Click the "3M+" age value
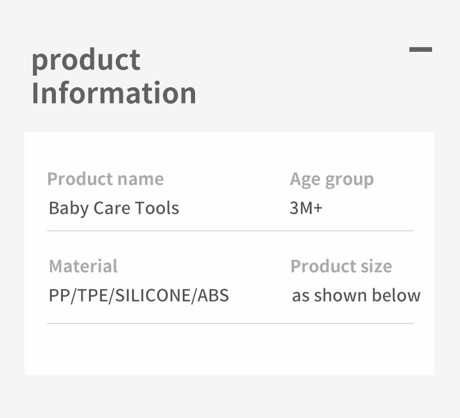Image resolution: width=460 pixels, height=418 pixels. pyautogui.click(x=306, y=208)
